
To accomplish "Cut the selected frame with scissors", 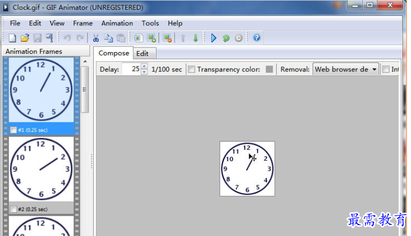I will (96, 38).
